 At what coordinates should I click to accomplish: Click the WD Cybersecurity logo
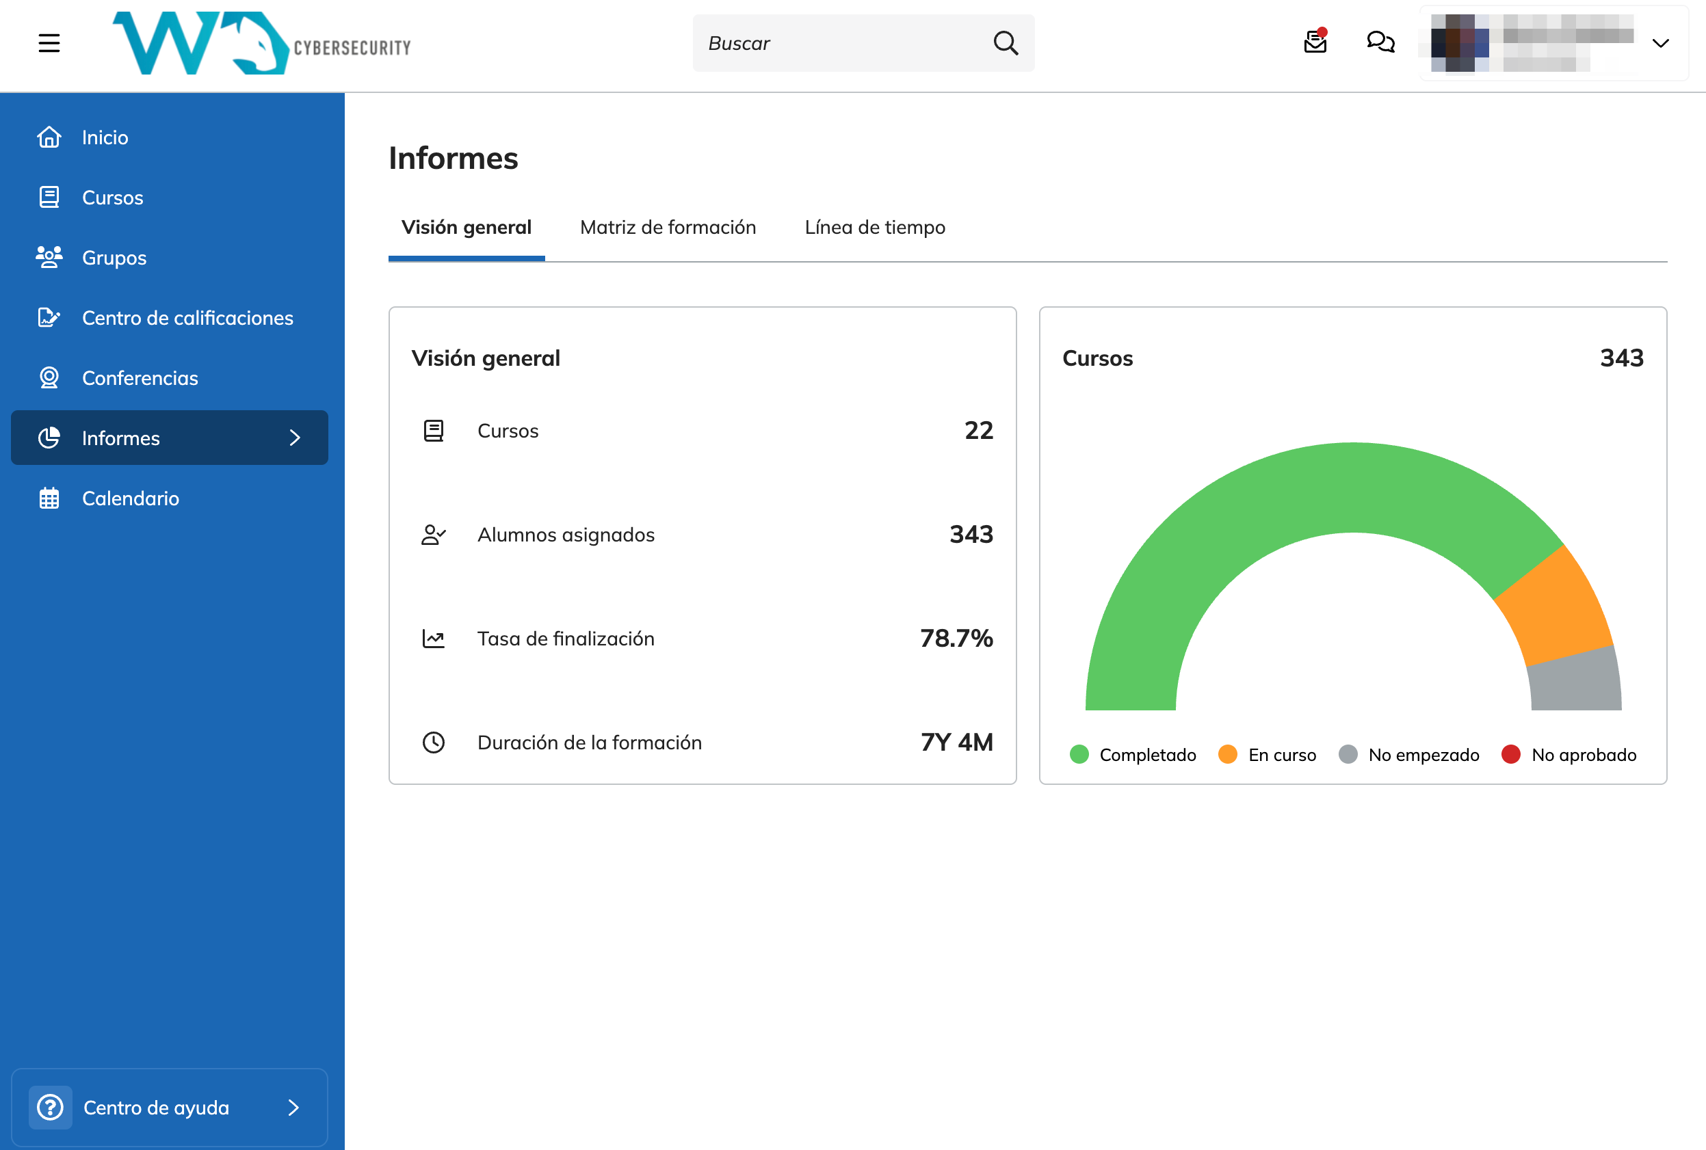pyautogui.click(x=261, y=43)
